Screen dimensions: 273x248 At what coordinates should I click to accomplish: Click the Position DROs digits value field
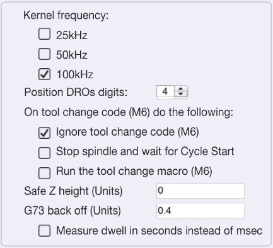point(165,92)
